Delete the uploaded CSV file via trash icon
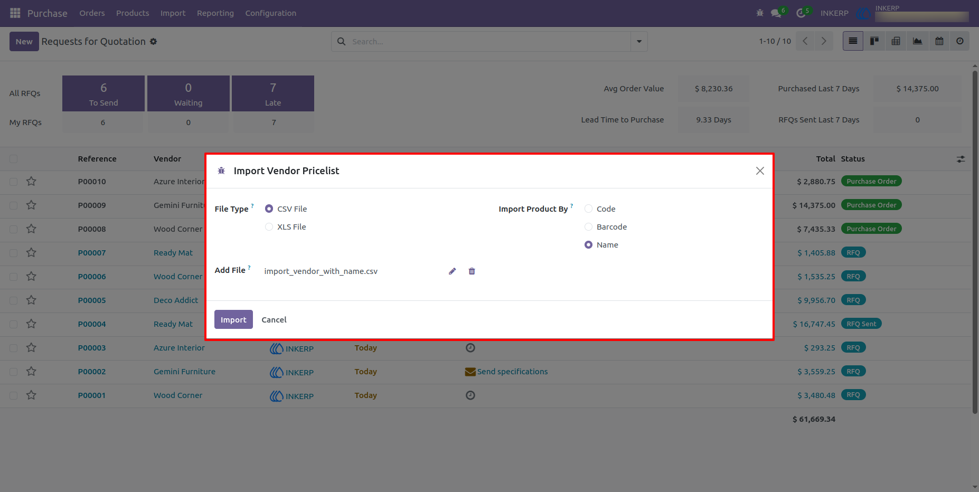This screenshot has height=492, width=979. 472,271
